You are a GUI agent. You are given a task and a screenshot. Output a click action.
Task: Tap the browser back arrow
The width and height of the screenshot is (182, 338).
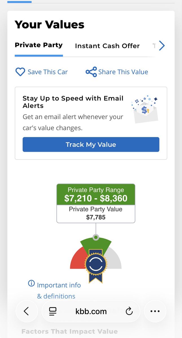click(27, 311)
